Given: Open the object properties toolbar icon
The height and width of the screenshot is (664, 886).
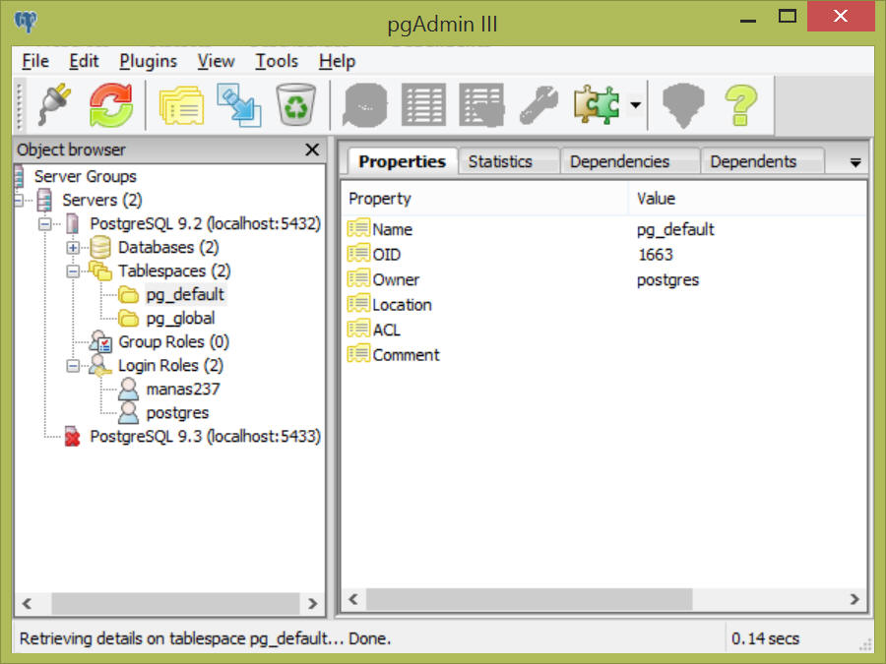Looking at the screenshot, I should pyautogui.click(x=181, y=105).
